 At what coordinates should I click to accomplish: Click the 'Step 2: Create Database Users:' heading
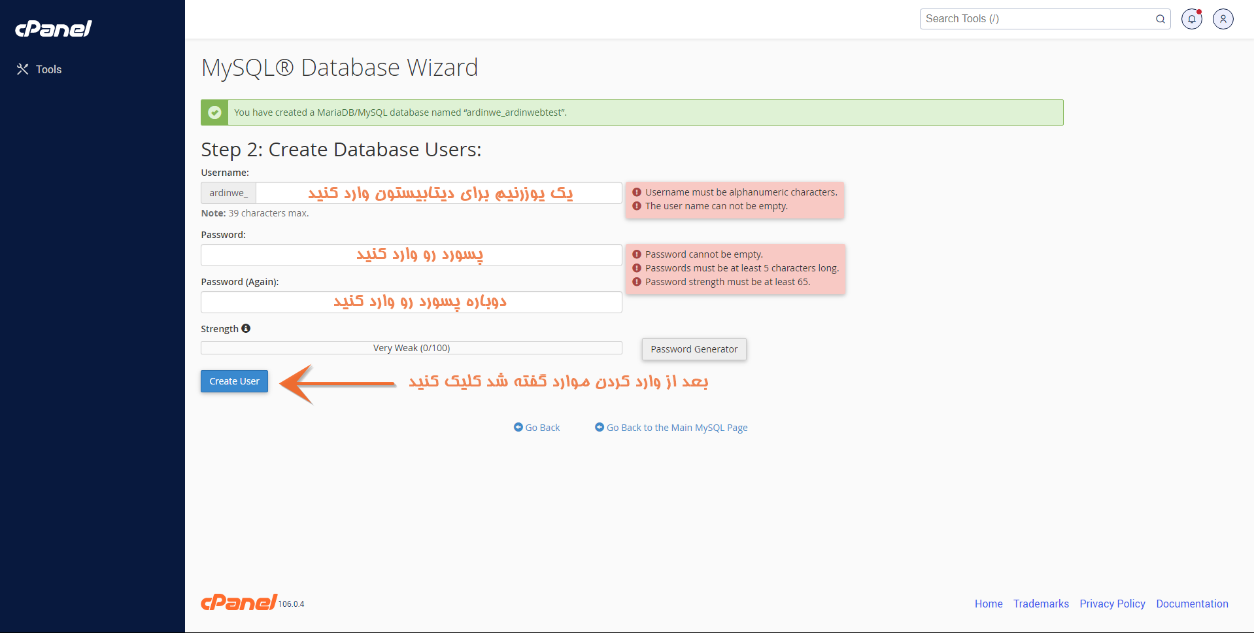pos(341,150)
